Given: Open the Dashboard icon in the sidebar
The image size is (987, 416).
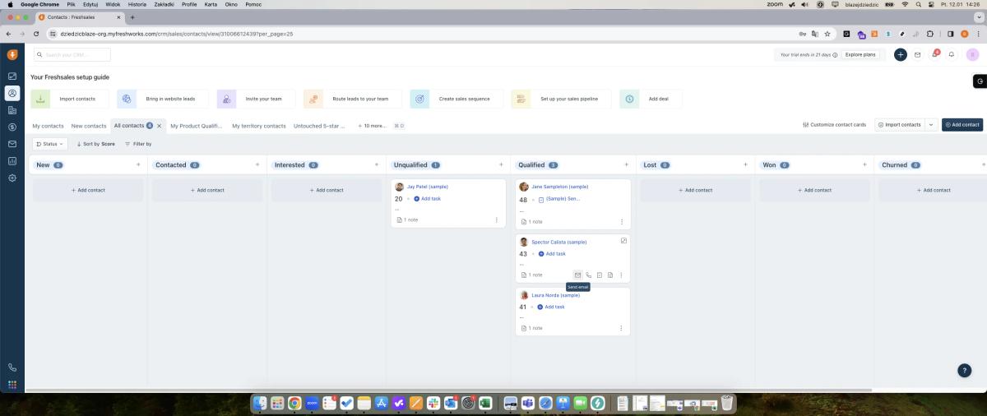Looking at the screenshot, I should pyautogui.click(x=12, y=76).
